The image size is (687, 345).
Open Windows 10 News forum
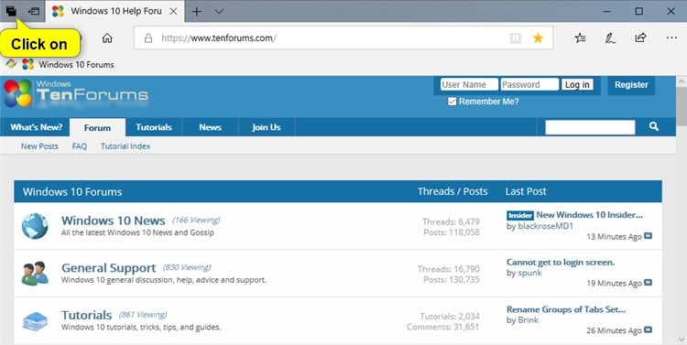(113, 221)
